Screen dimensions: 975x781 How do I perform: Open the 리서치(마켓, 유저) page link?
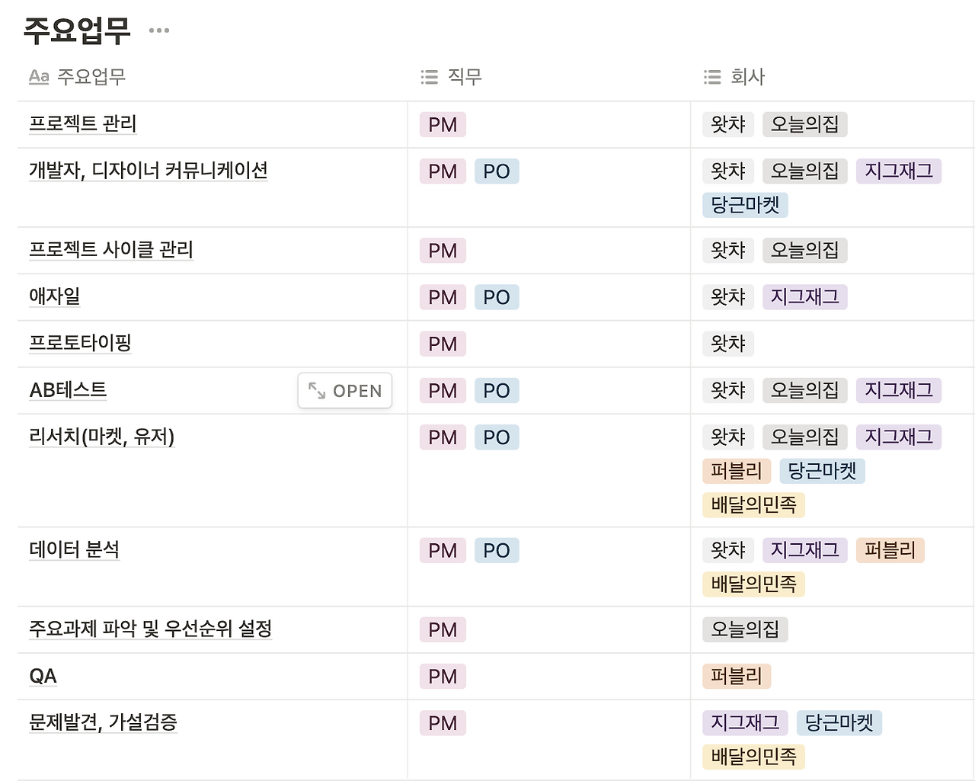101,437
